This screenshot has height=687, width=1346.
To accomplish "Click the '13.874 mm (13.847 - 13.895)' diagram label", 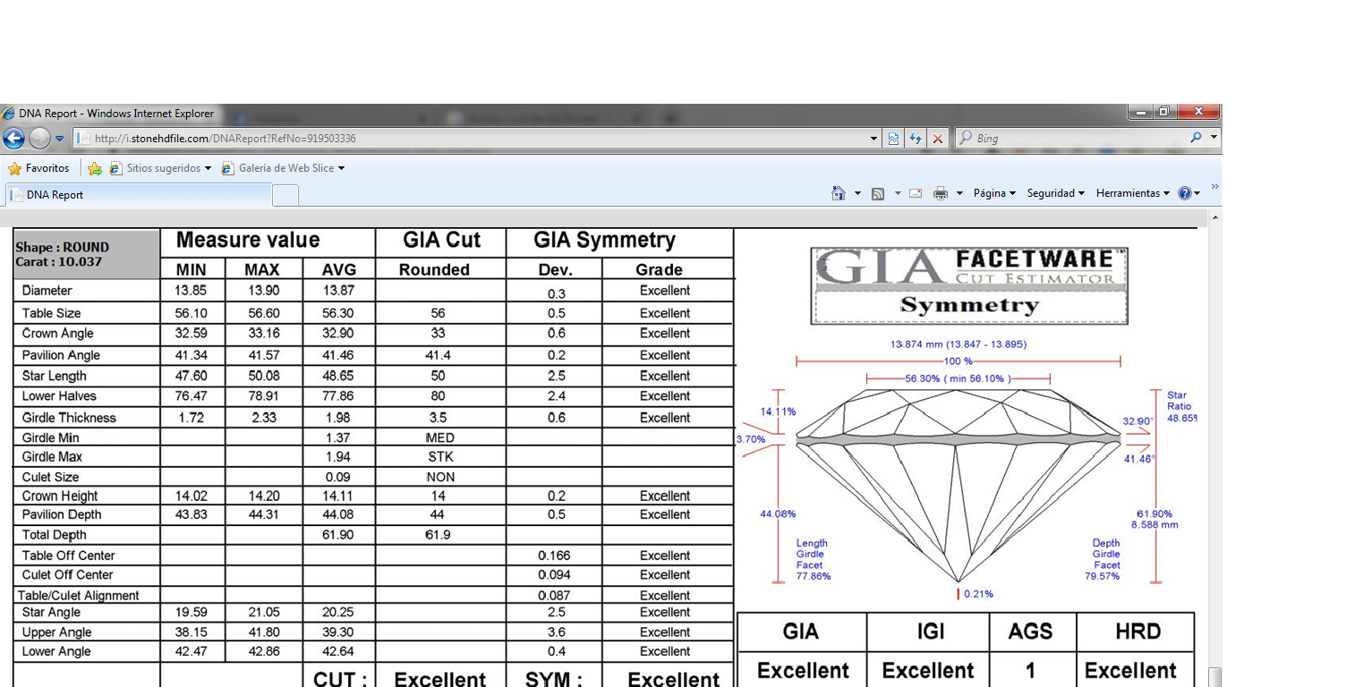I will [x=958, y=344].
